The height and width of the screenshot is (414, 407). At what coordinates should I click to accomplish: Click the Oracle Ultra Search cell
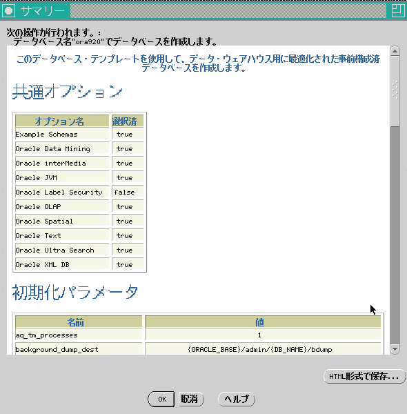[62, 250]
